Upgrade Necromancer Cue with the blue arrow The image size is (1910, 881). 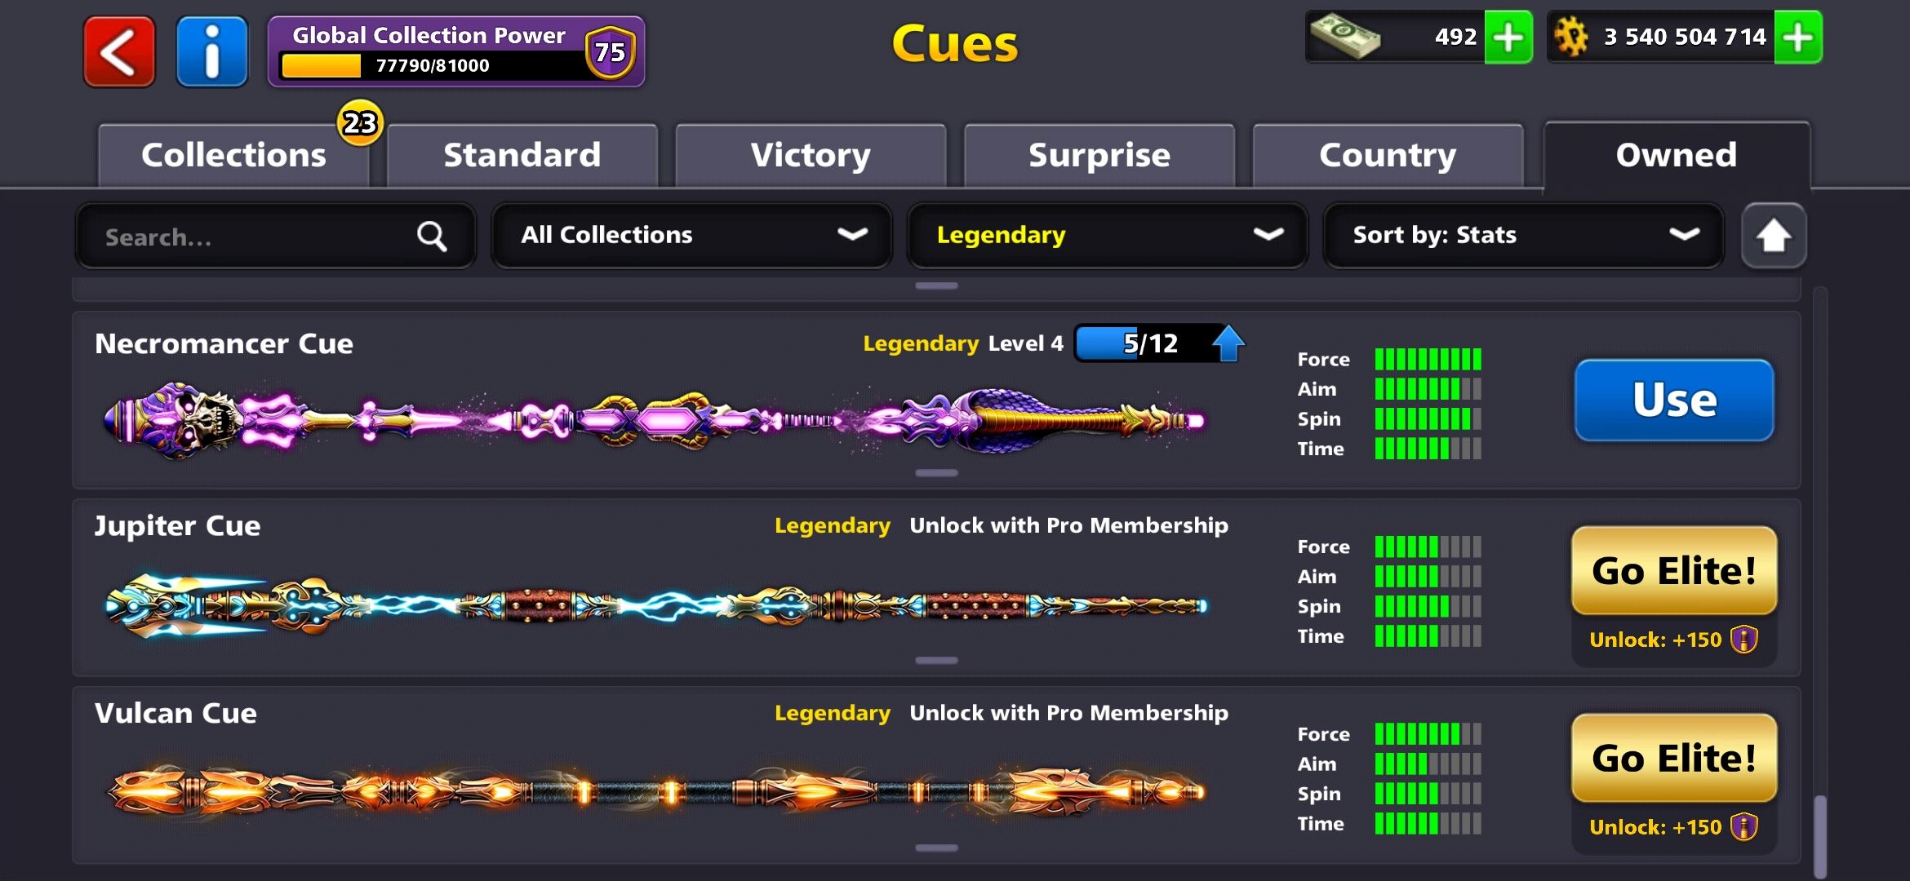[1228, 343]
